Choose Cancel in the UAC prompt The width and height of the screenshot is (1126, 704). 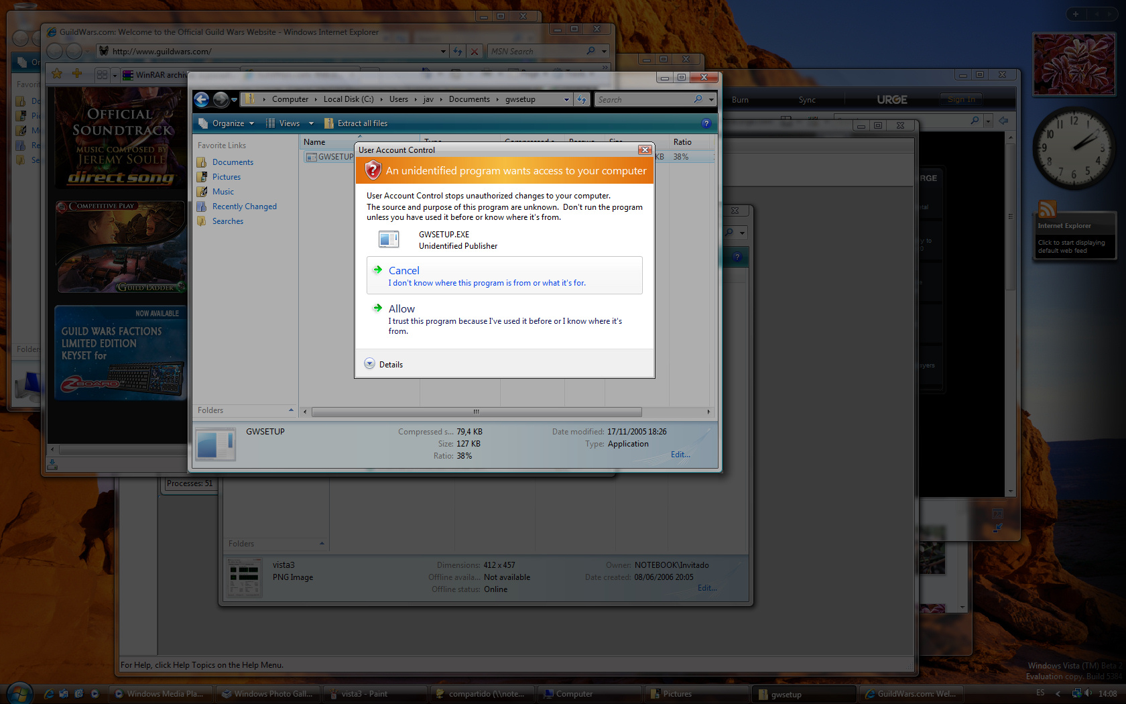404,271
